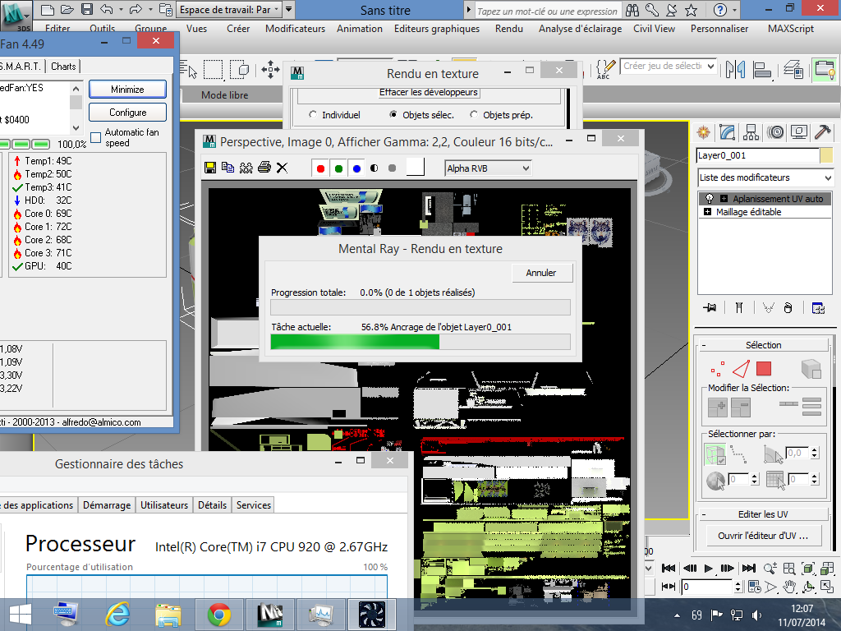Image resolution: width=841 pixels, height=631 pixels.
Task: Jump to the end of the animation
Action: tap(749, 569)
